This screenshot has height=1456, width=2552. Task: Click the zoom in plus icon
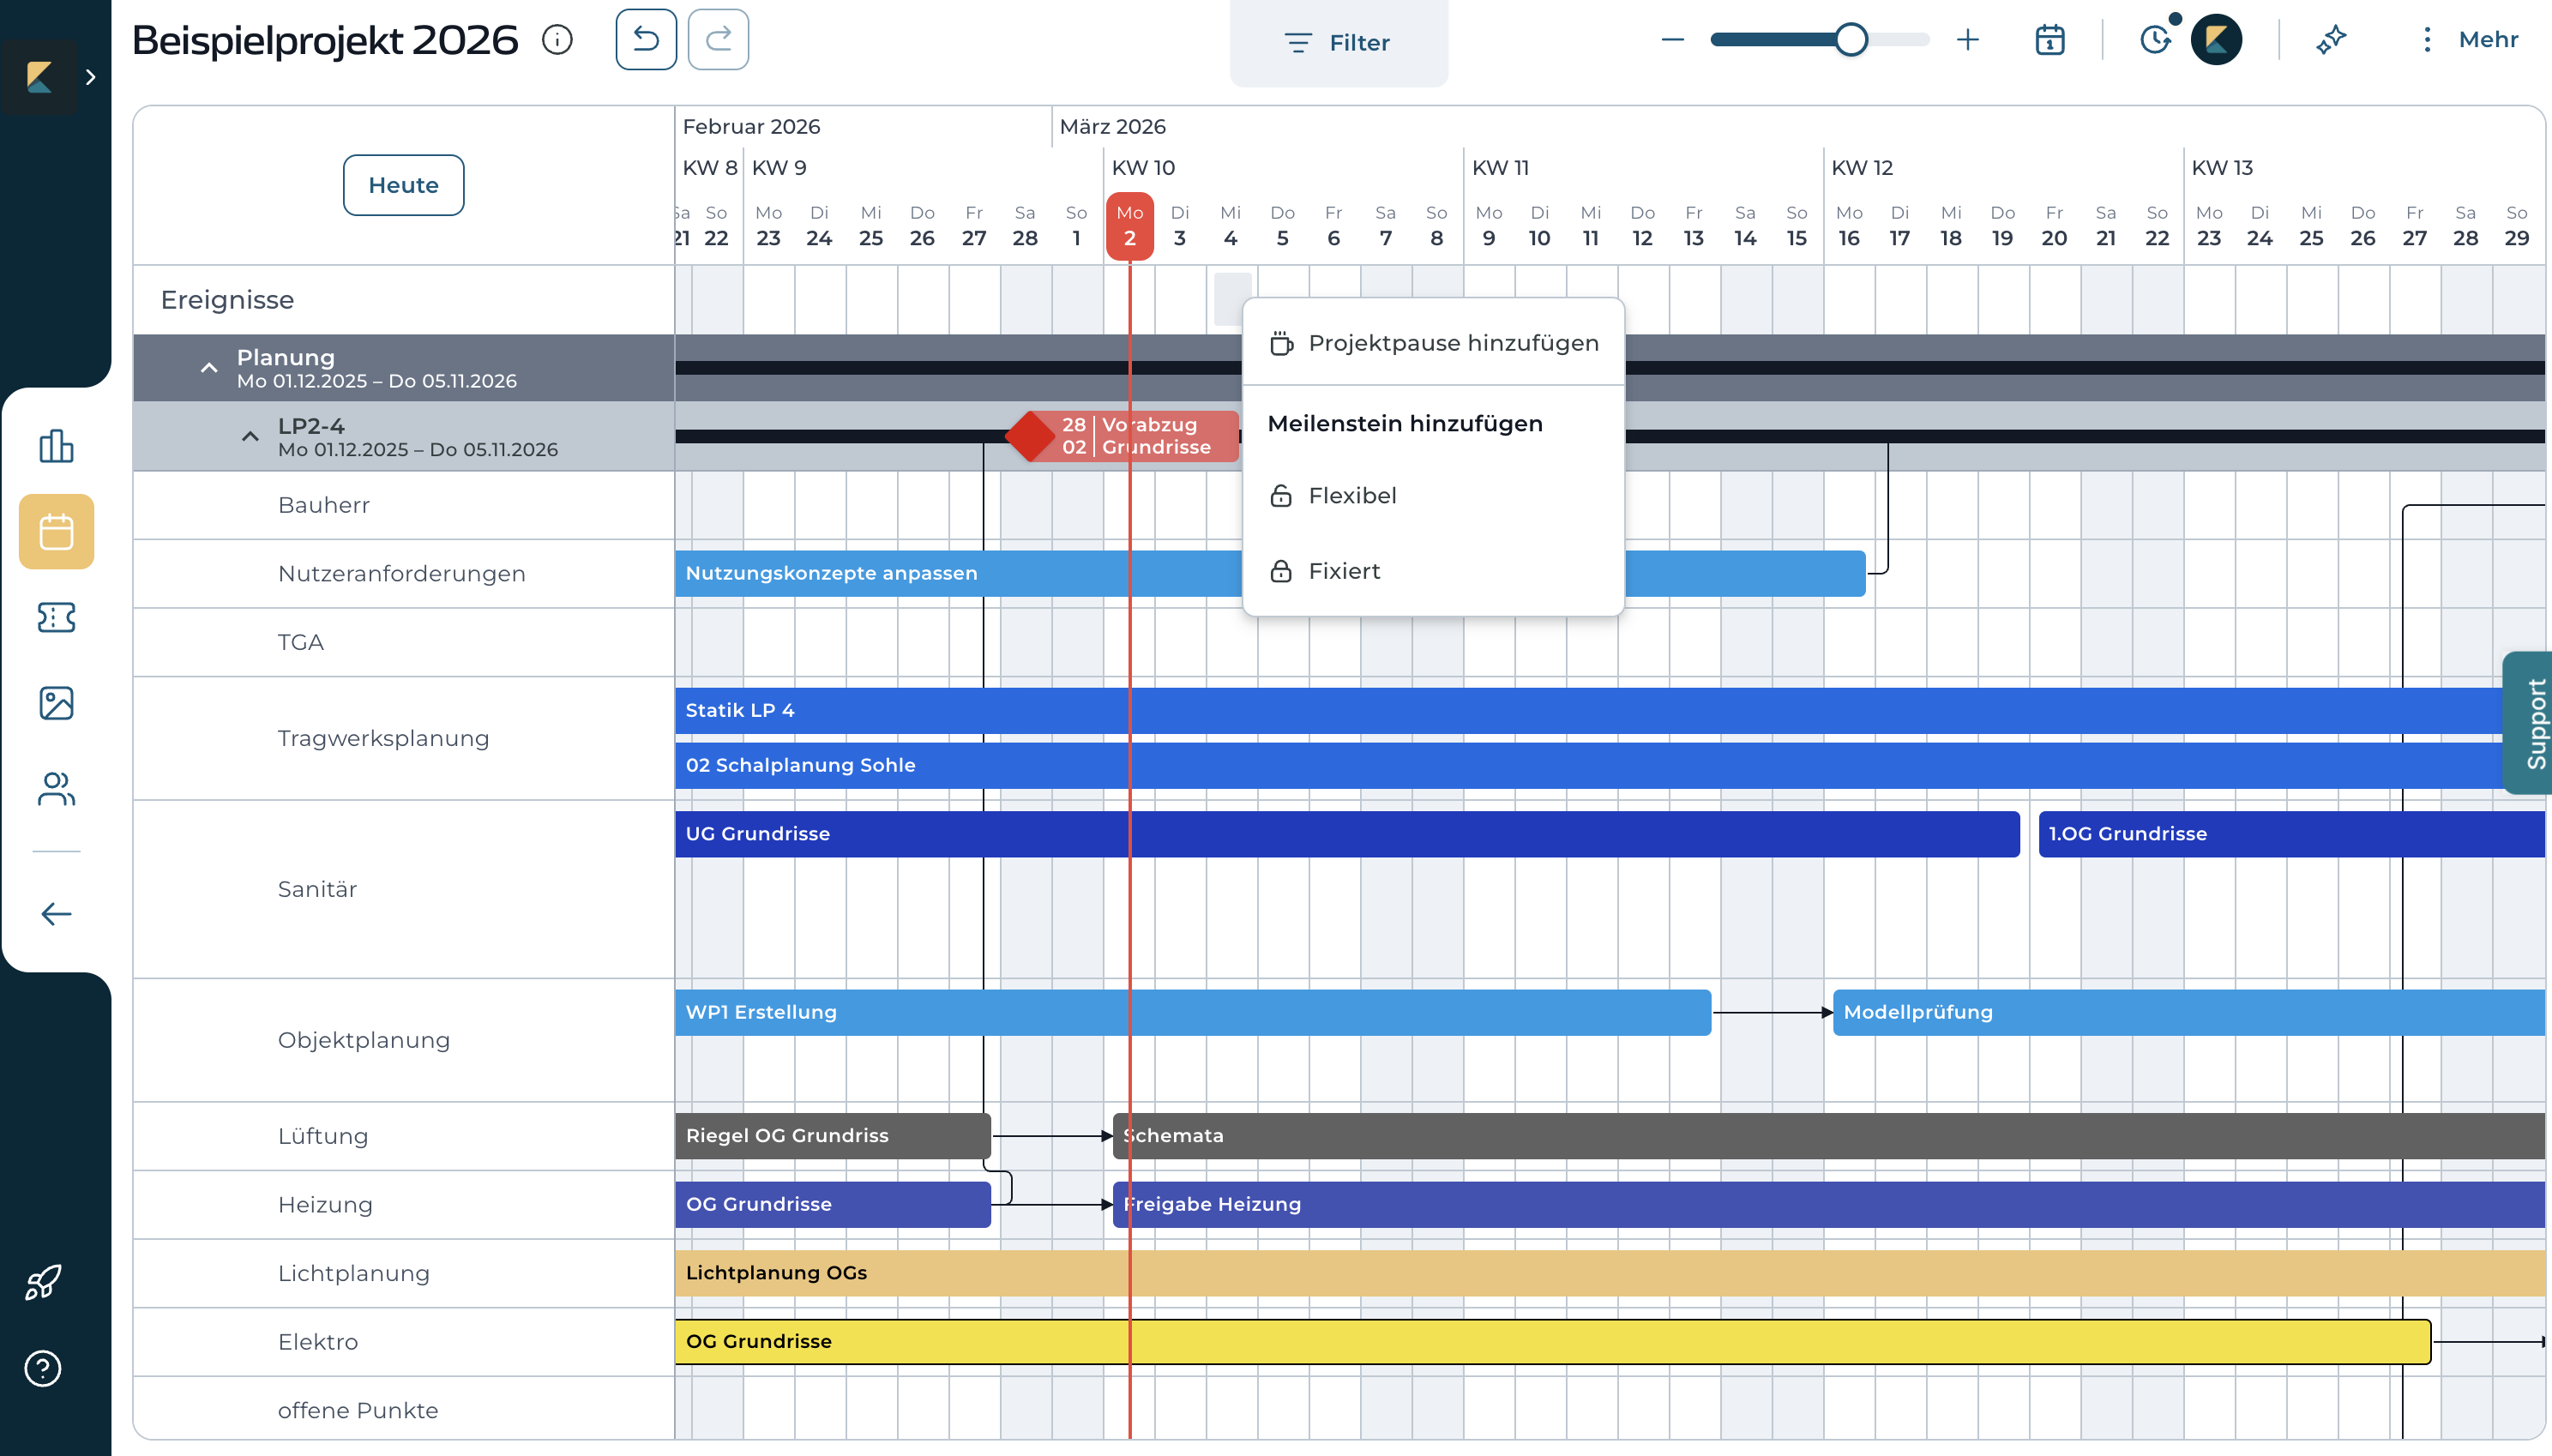1968,40
